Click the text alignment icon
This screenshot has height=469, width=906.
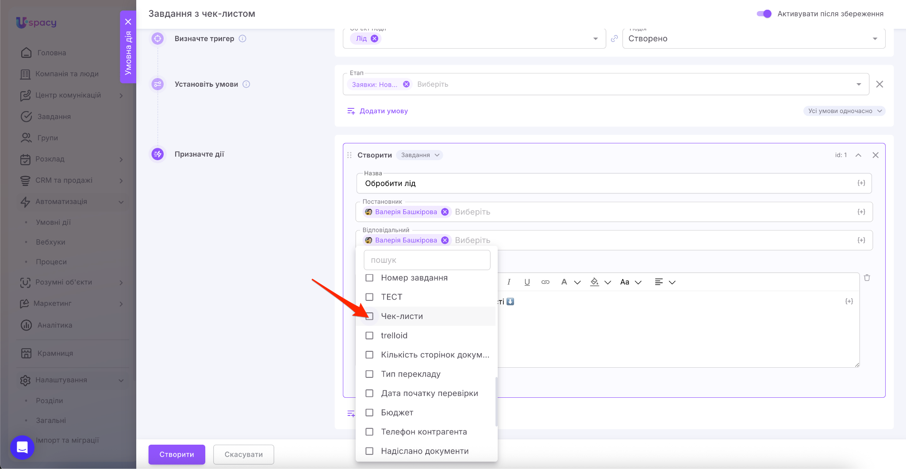pyautogui.click(x=659, y=282)
